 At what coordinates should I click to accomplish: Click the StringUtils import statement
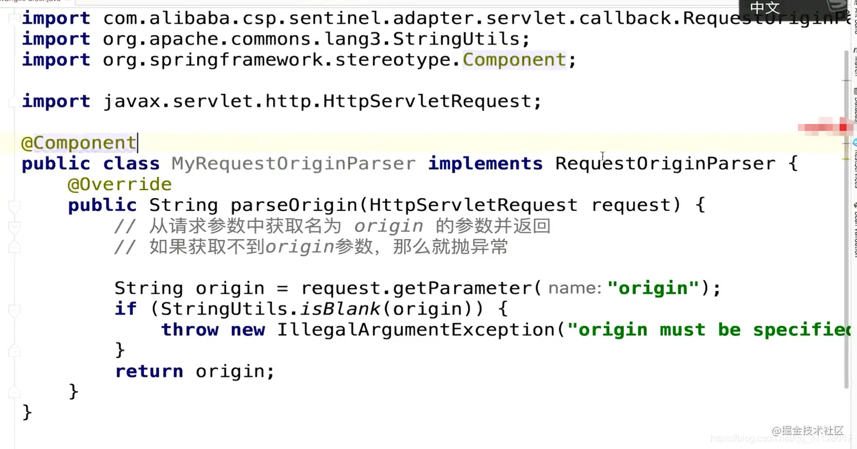click(x=276, y=39)
